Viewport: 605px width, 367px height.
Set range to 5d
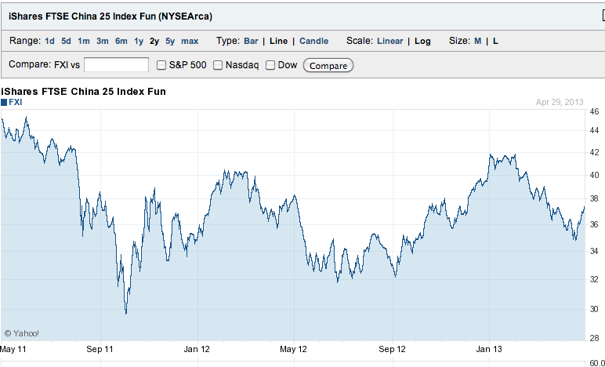pyautogui.click(x=66, y=41)
